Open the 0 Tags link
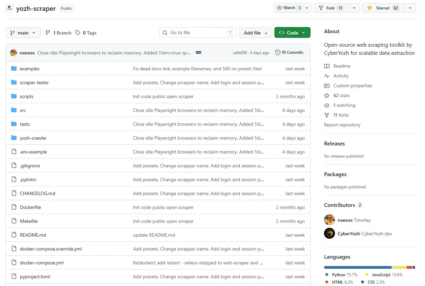The width and height of the screenshot is (425, 286). point(86,33)
